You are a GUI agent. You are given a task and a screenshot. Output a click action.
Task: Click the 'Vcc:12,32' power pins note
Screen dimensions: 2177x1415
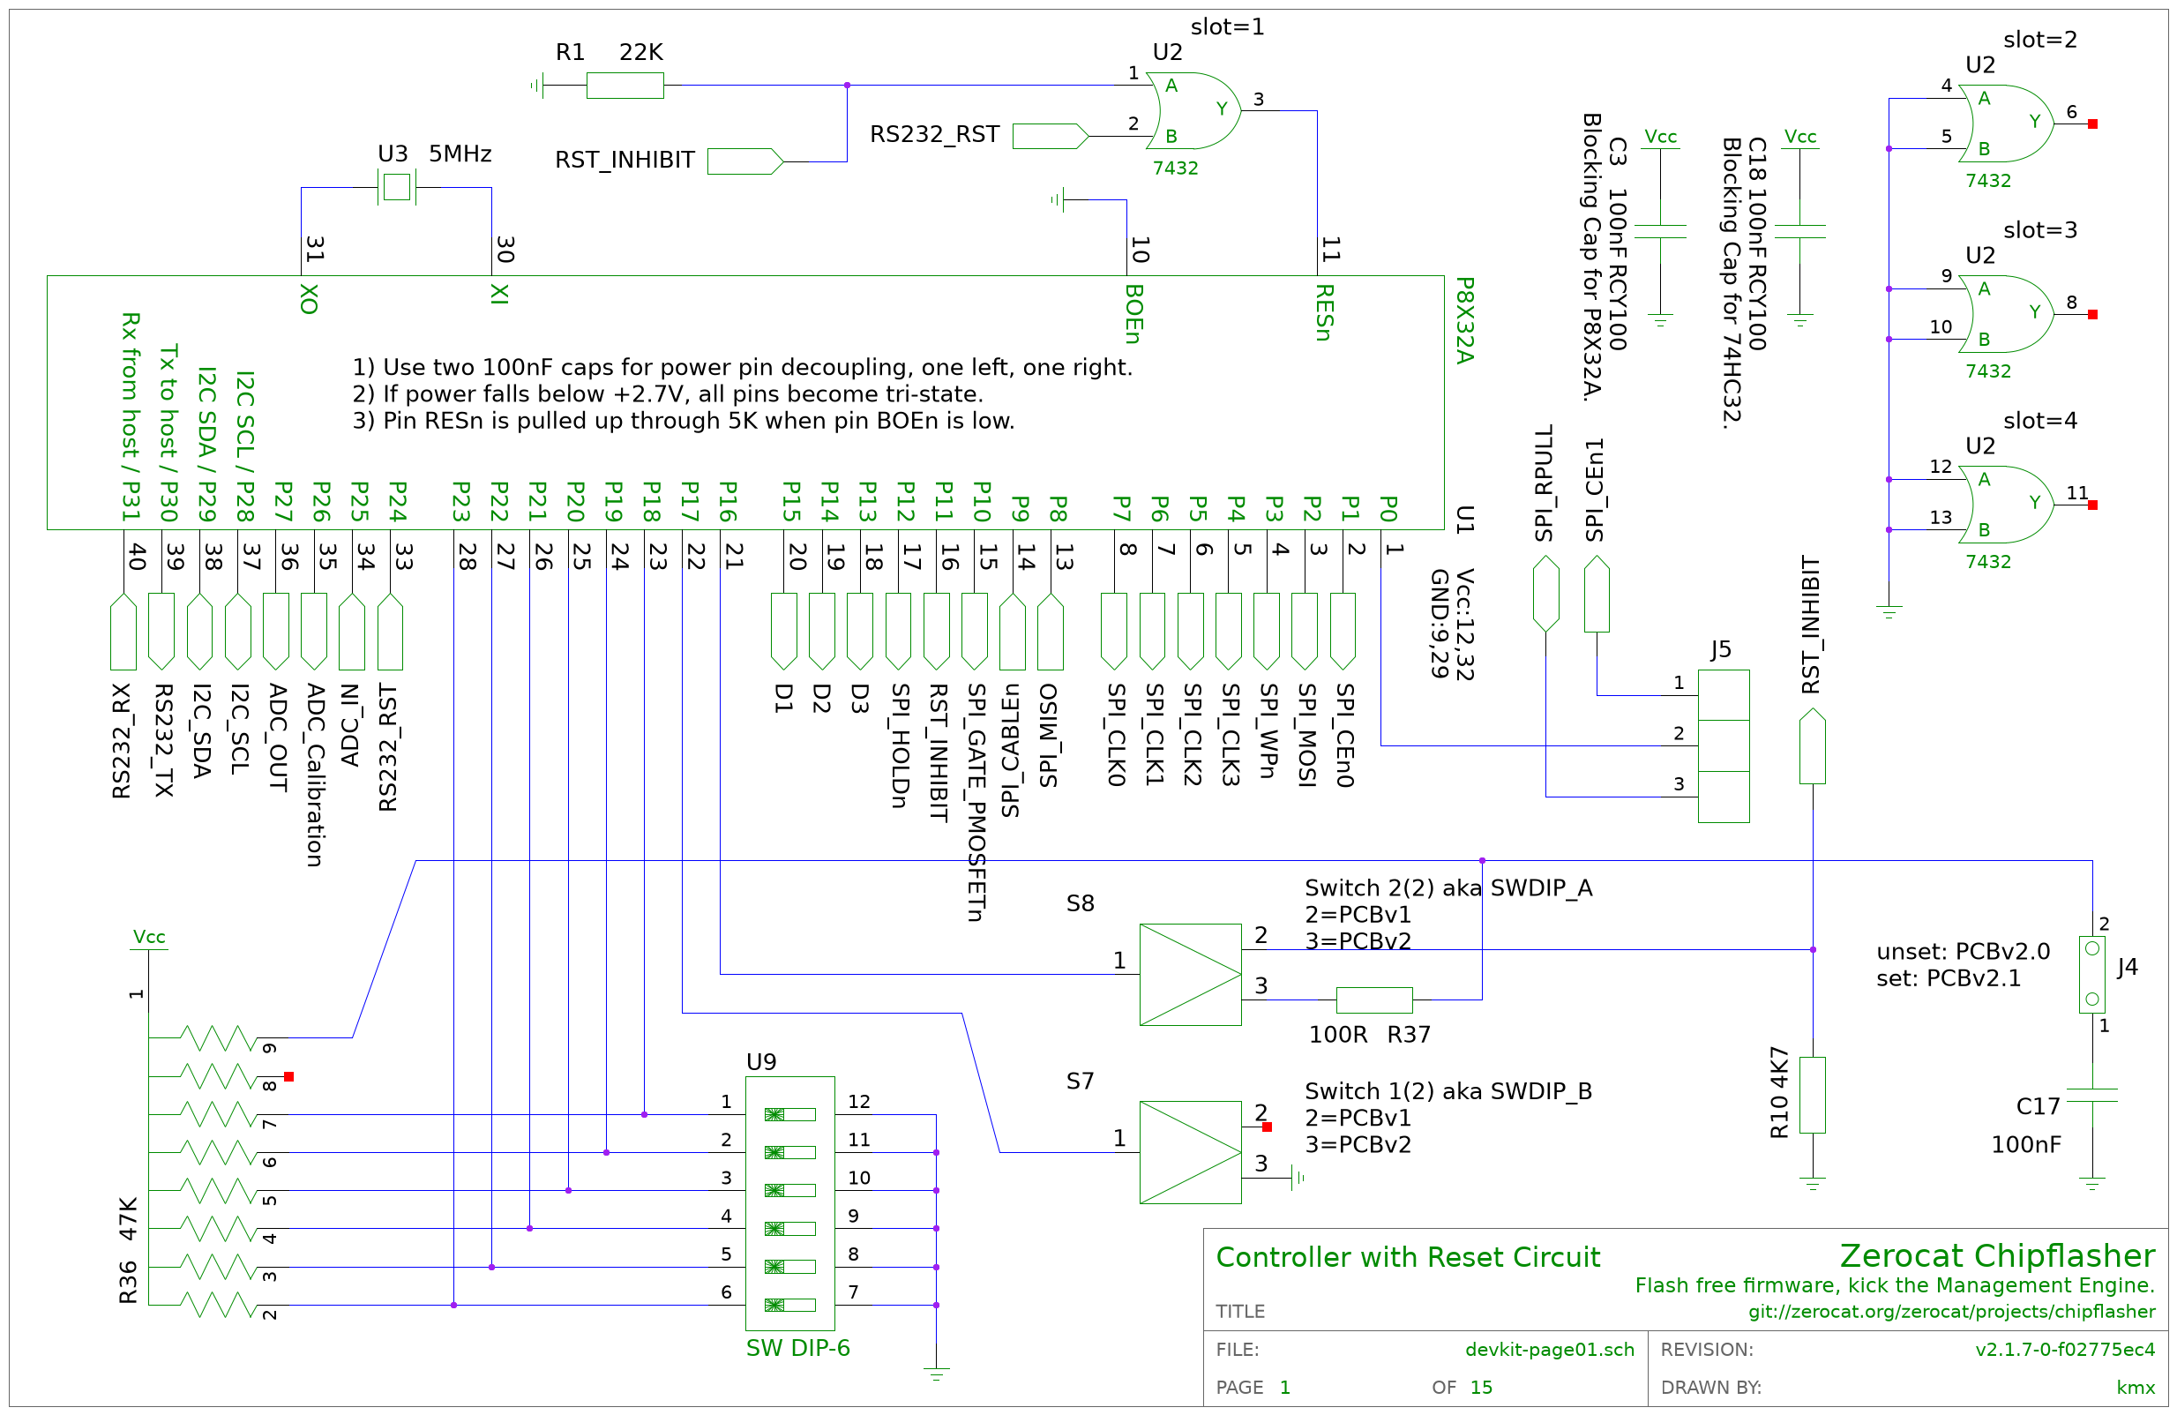coord(1465,625)
